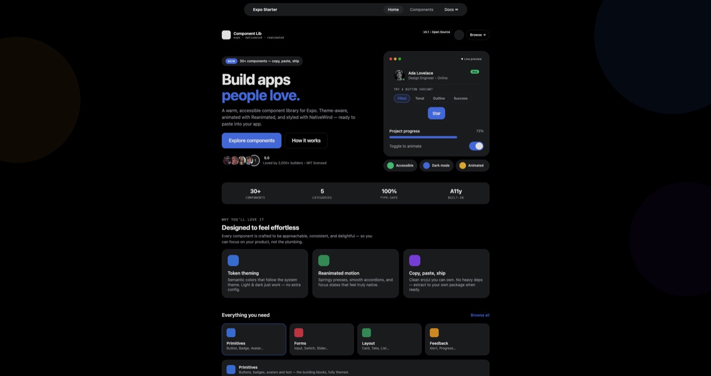Click the 'TRY A BUTTON VARIANT' label
Image resolution: width=711 pixels, height=376 pixels.
pos(413,89)
